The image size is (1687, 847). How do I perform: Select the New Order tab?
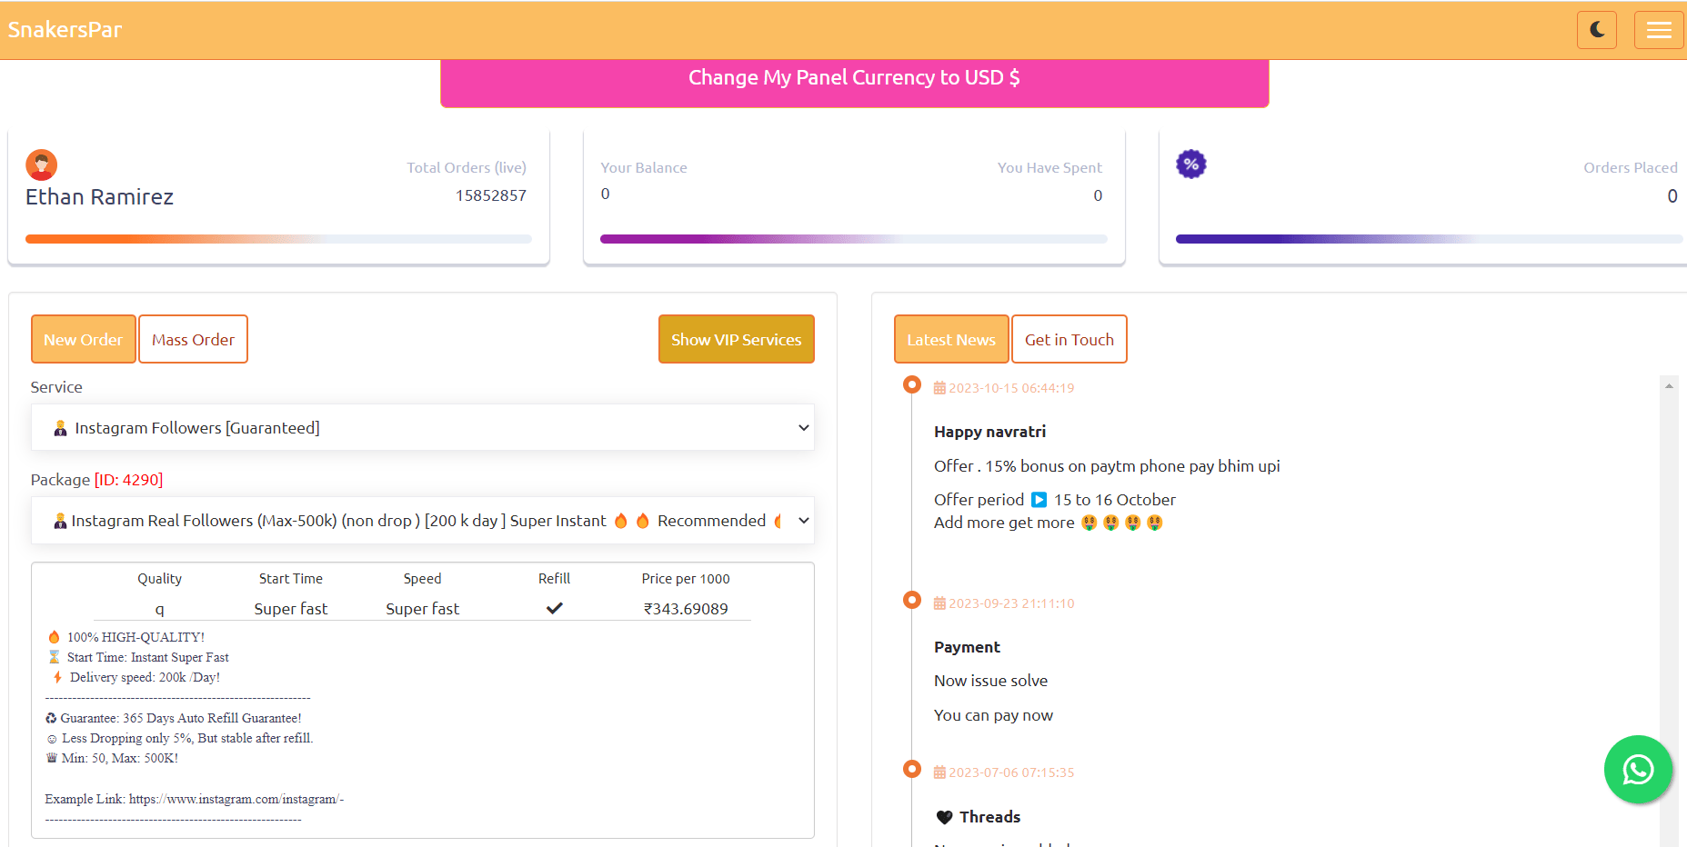click(83, 339)
